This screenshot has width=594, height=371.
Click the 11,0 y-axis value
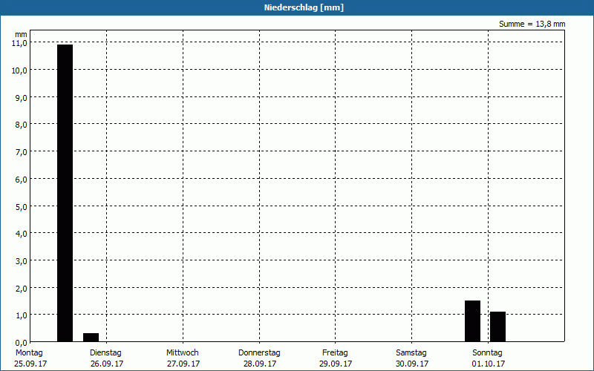[x=19, y=43]
